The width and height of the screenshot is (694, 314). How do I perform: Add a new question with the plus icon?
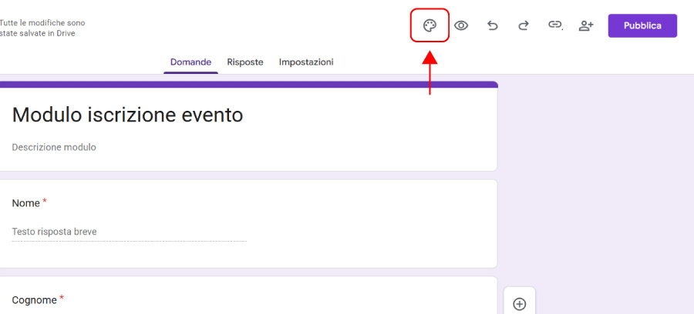(519, 304)
